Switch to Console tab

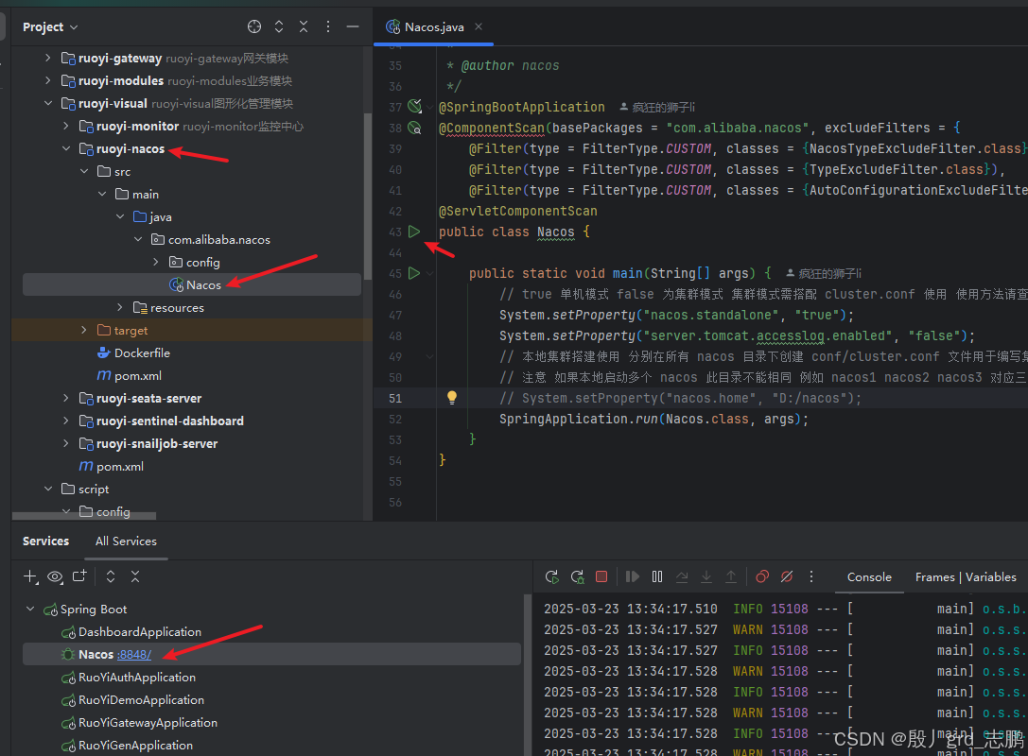(869, 577)
